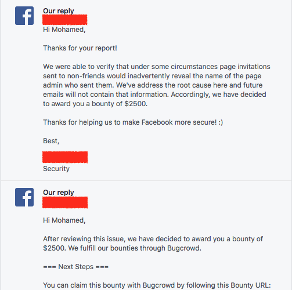Screen dimensions: 292x290
Task: Click the "$2500" amount in the first reply
Action: (135, 104)
